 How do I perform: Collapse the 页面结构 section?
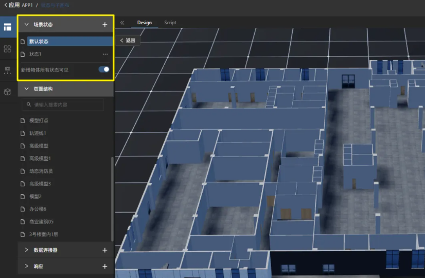pos(27,89)
